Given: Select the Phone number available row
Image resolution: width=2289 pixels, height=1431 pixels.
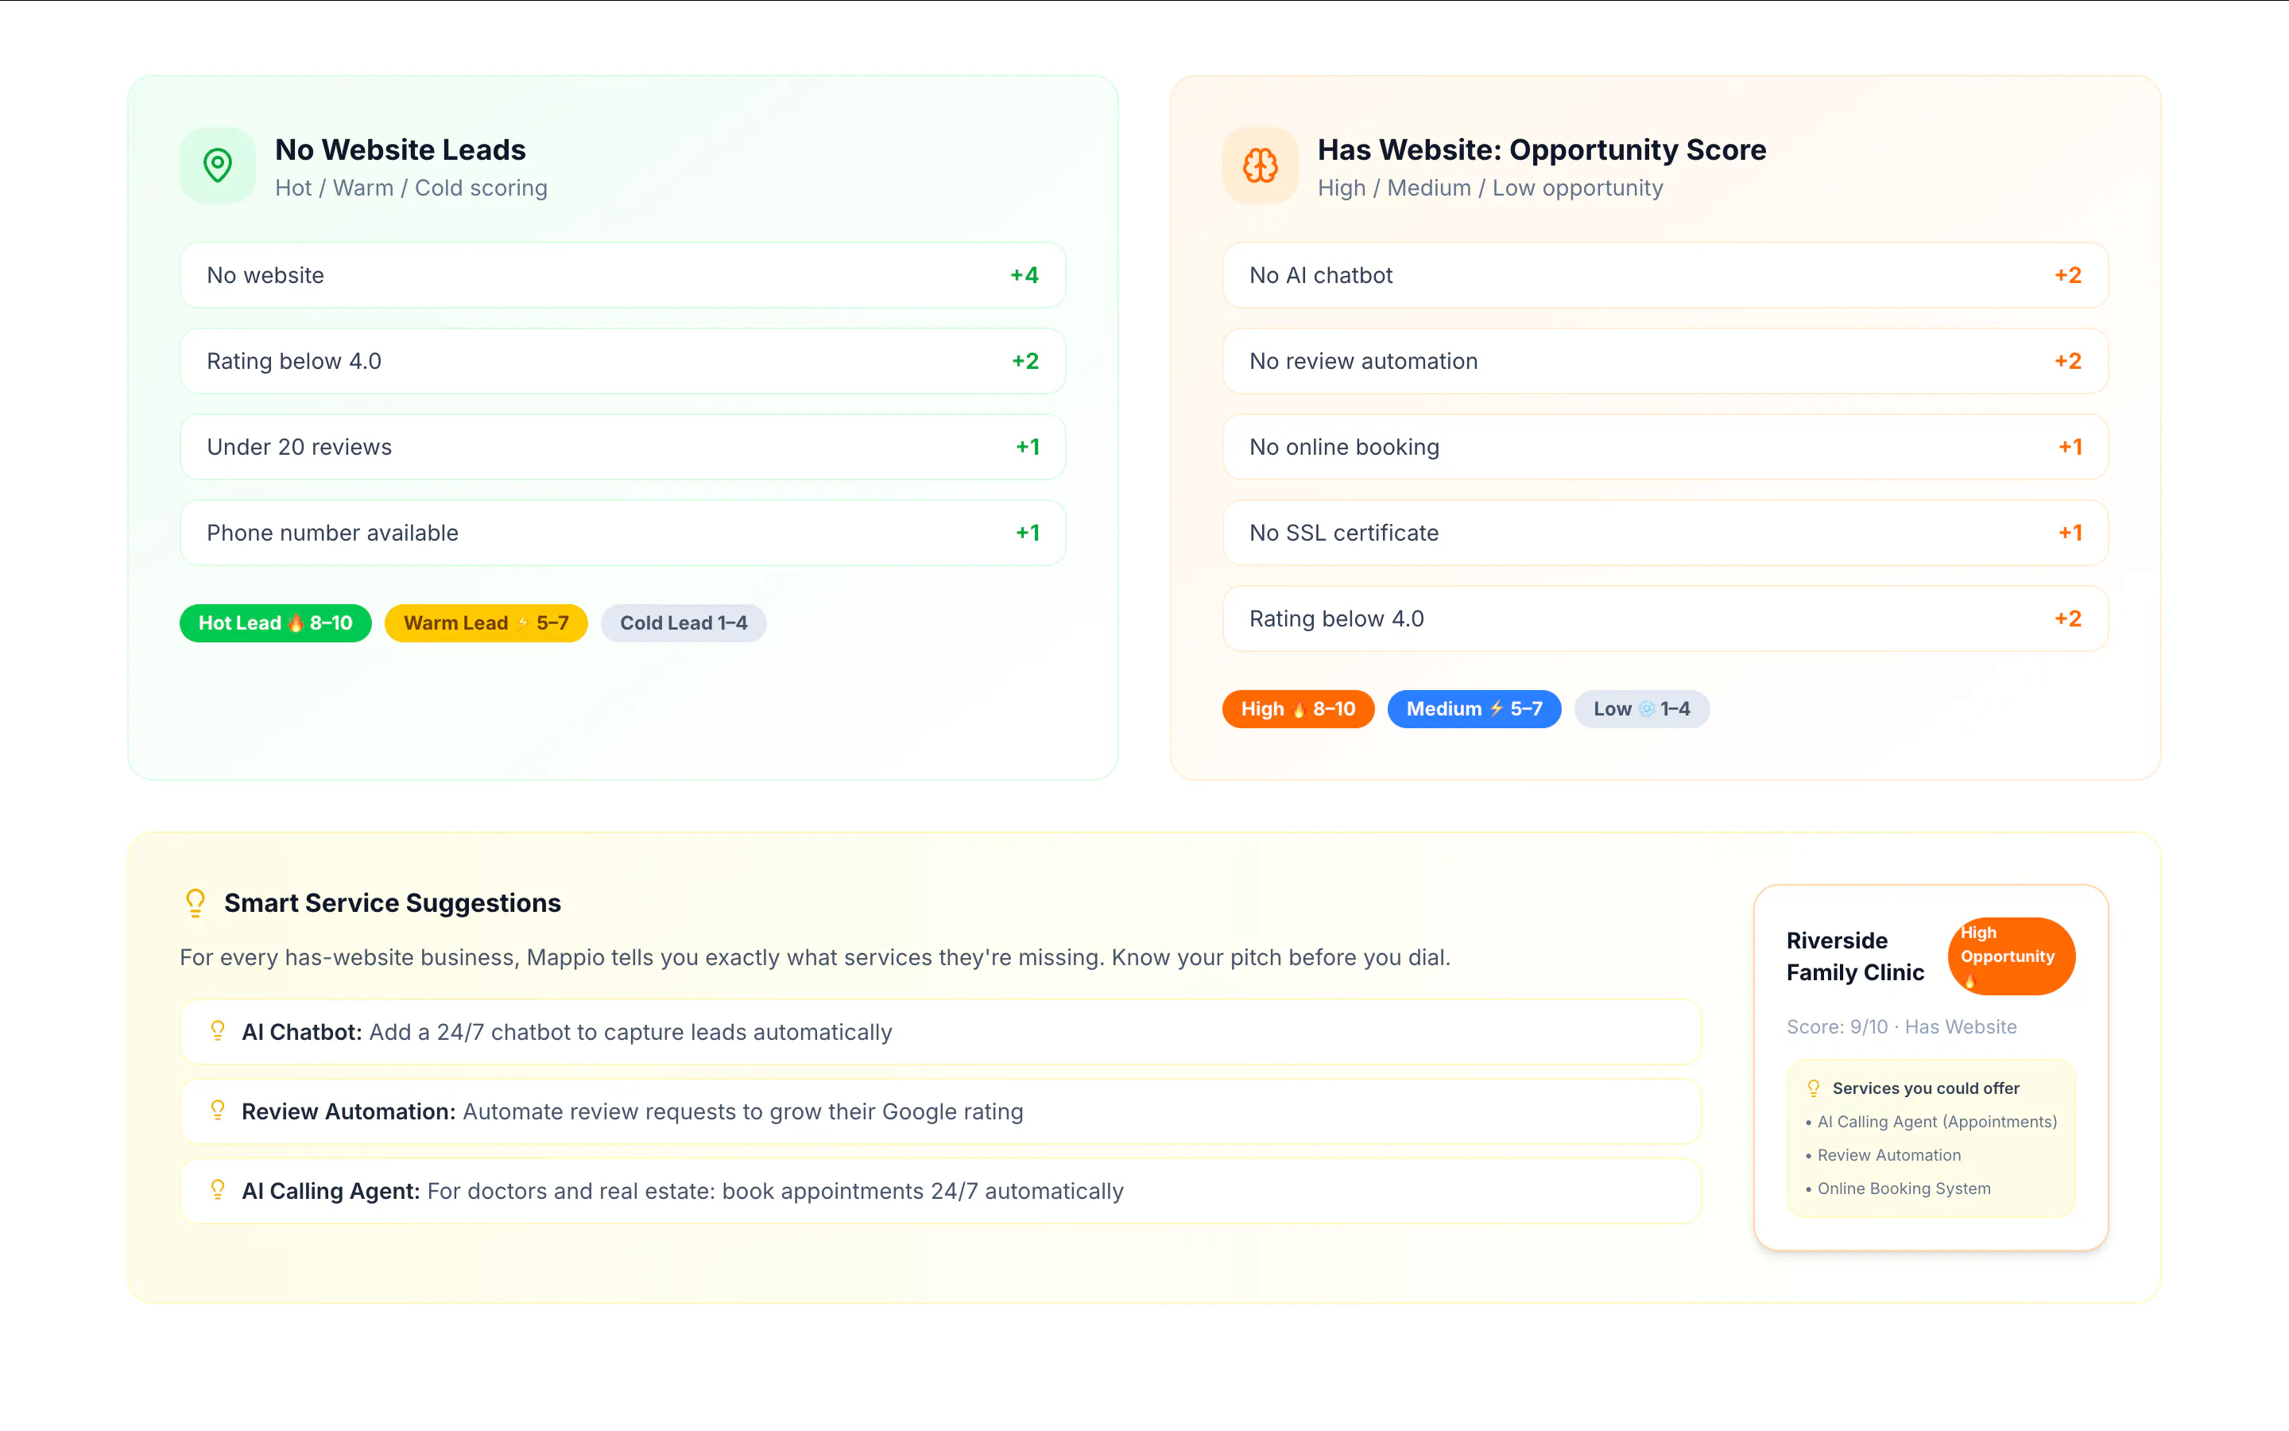Looking at the screenshot, I should coord(622,533).
